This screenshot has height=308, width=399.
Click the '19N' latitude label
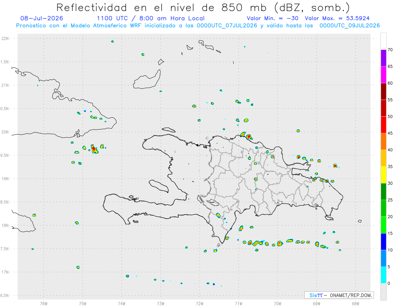coord(5,179)
